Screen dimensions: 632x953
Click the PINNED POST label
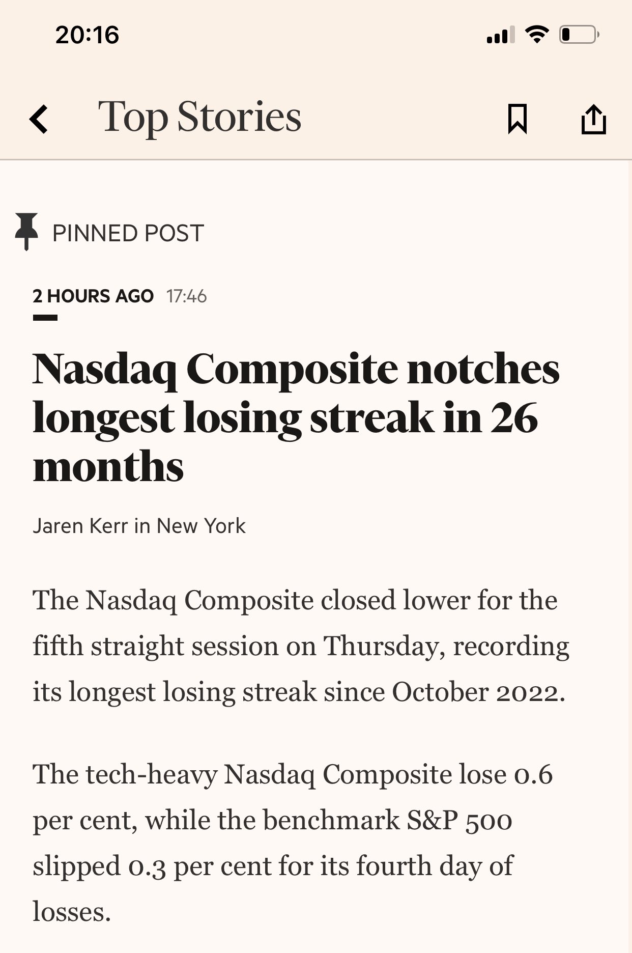click(128, 233)
